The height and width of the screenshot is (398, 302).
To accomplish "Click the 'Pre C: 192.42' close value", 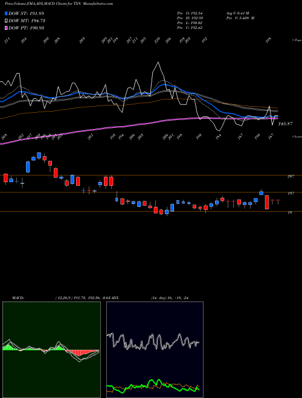I will 190,28.
